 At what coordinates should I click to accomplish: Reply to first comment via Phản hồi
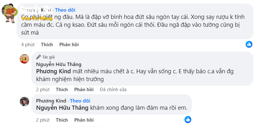click(69, 45)
